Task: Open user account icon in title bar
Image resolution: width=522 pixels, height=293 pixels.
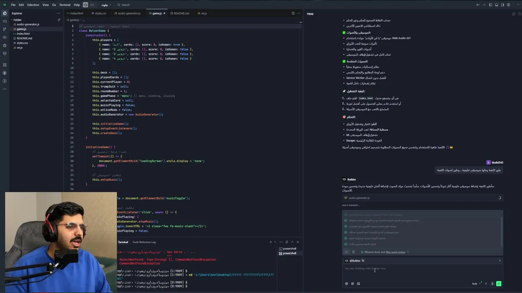Action: 509,5
